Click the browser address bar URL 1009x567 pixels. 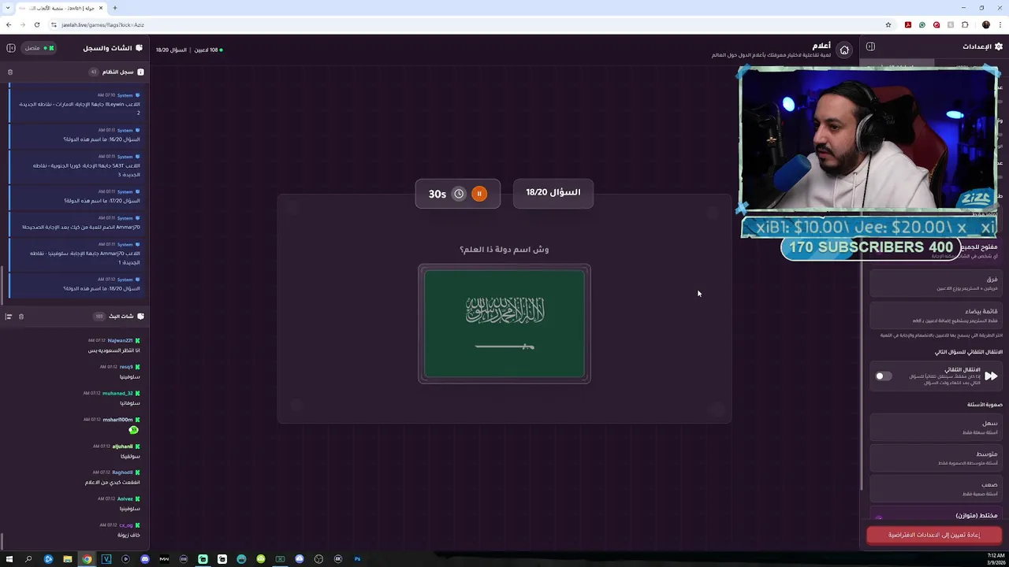click(x=102, y=24)
